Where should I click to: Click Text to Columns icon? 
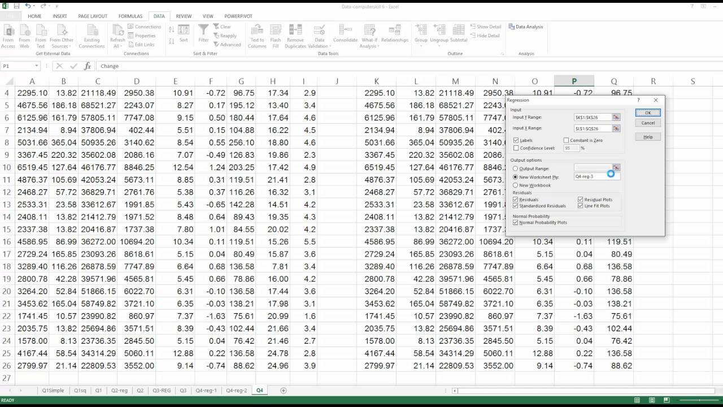click(257, 30)
